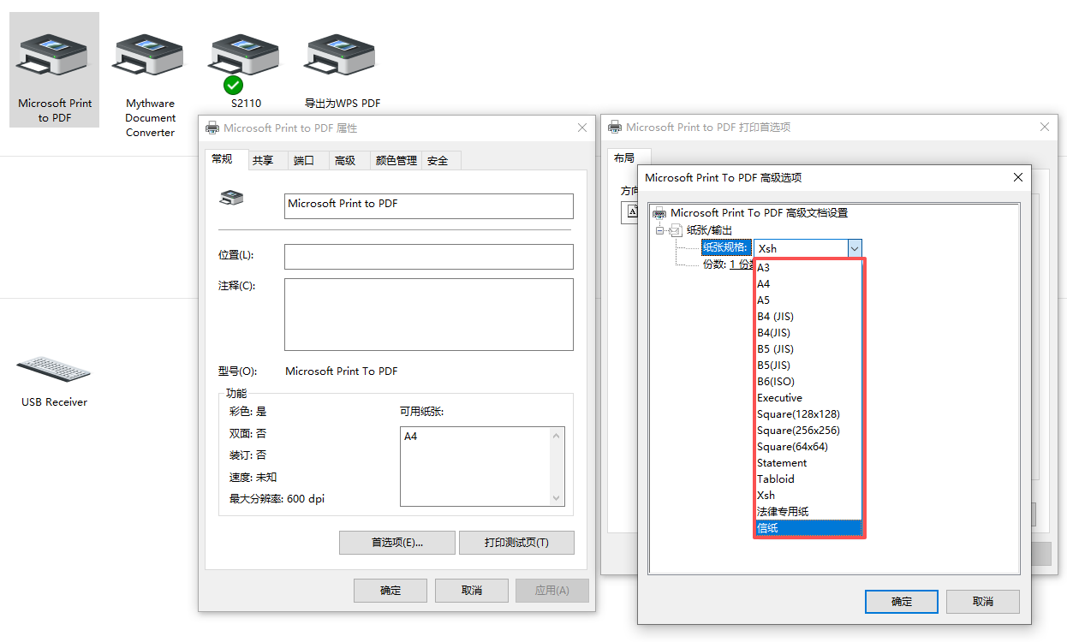Choose A4 from the paper size dropdown list
Viewport: 1067px width, 642px height.
[808, 284]
